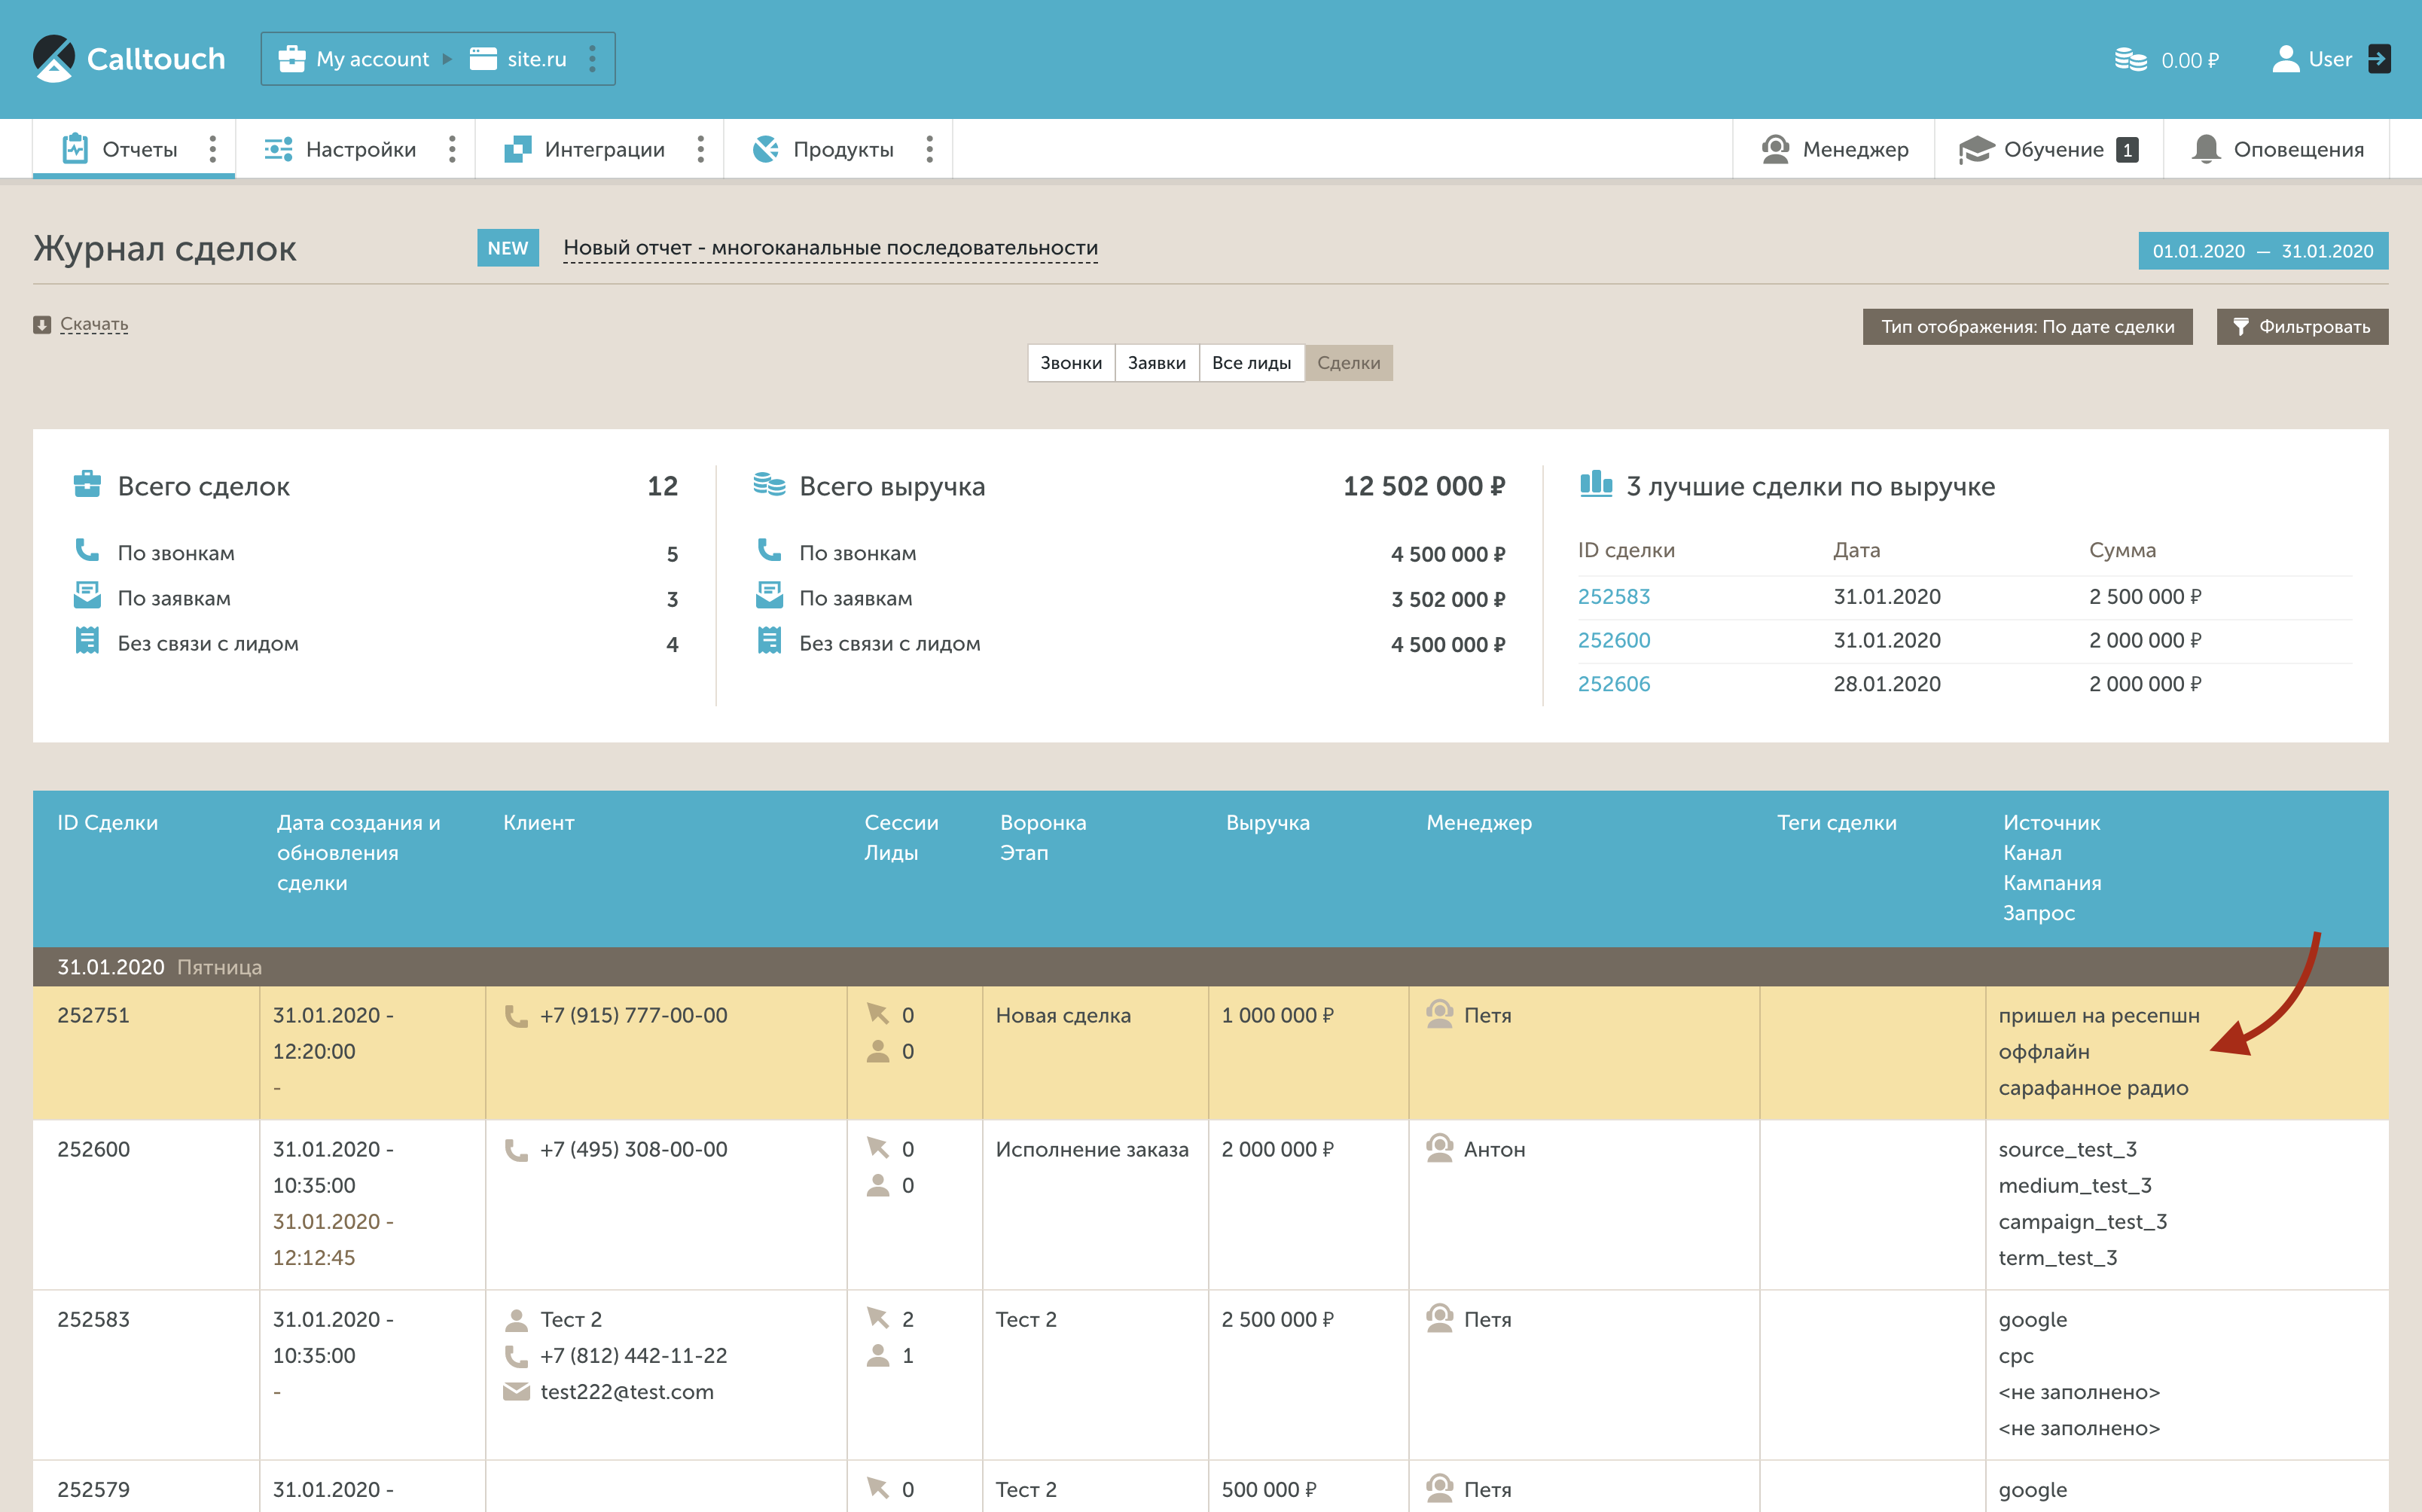Click revenue 2 500 000 ₽ in row 252583

[1277, 1320]
